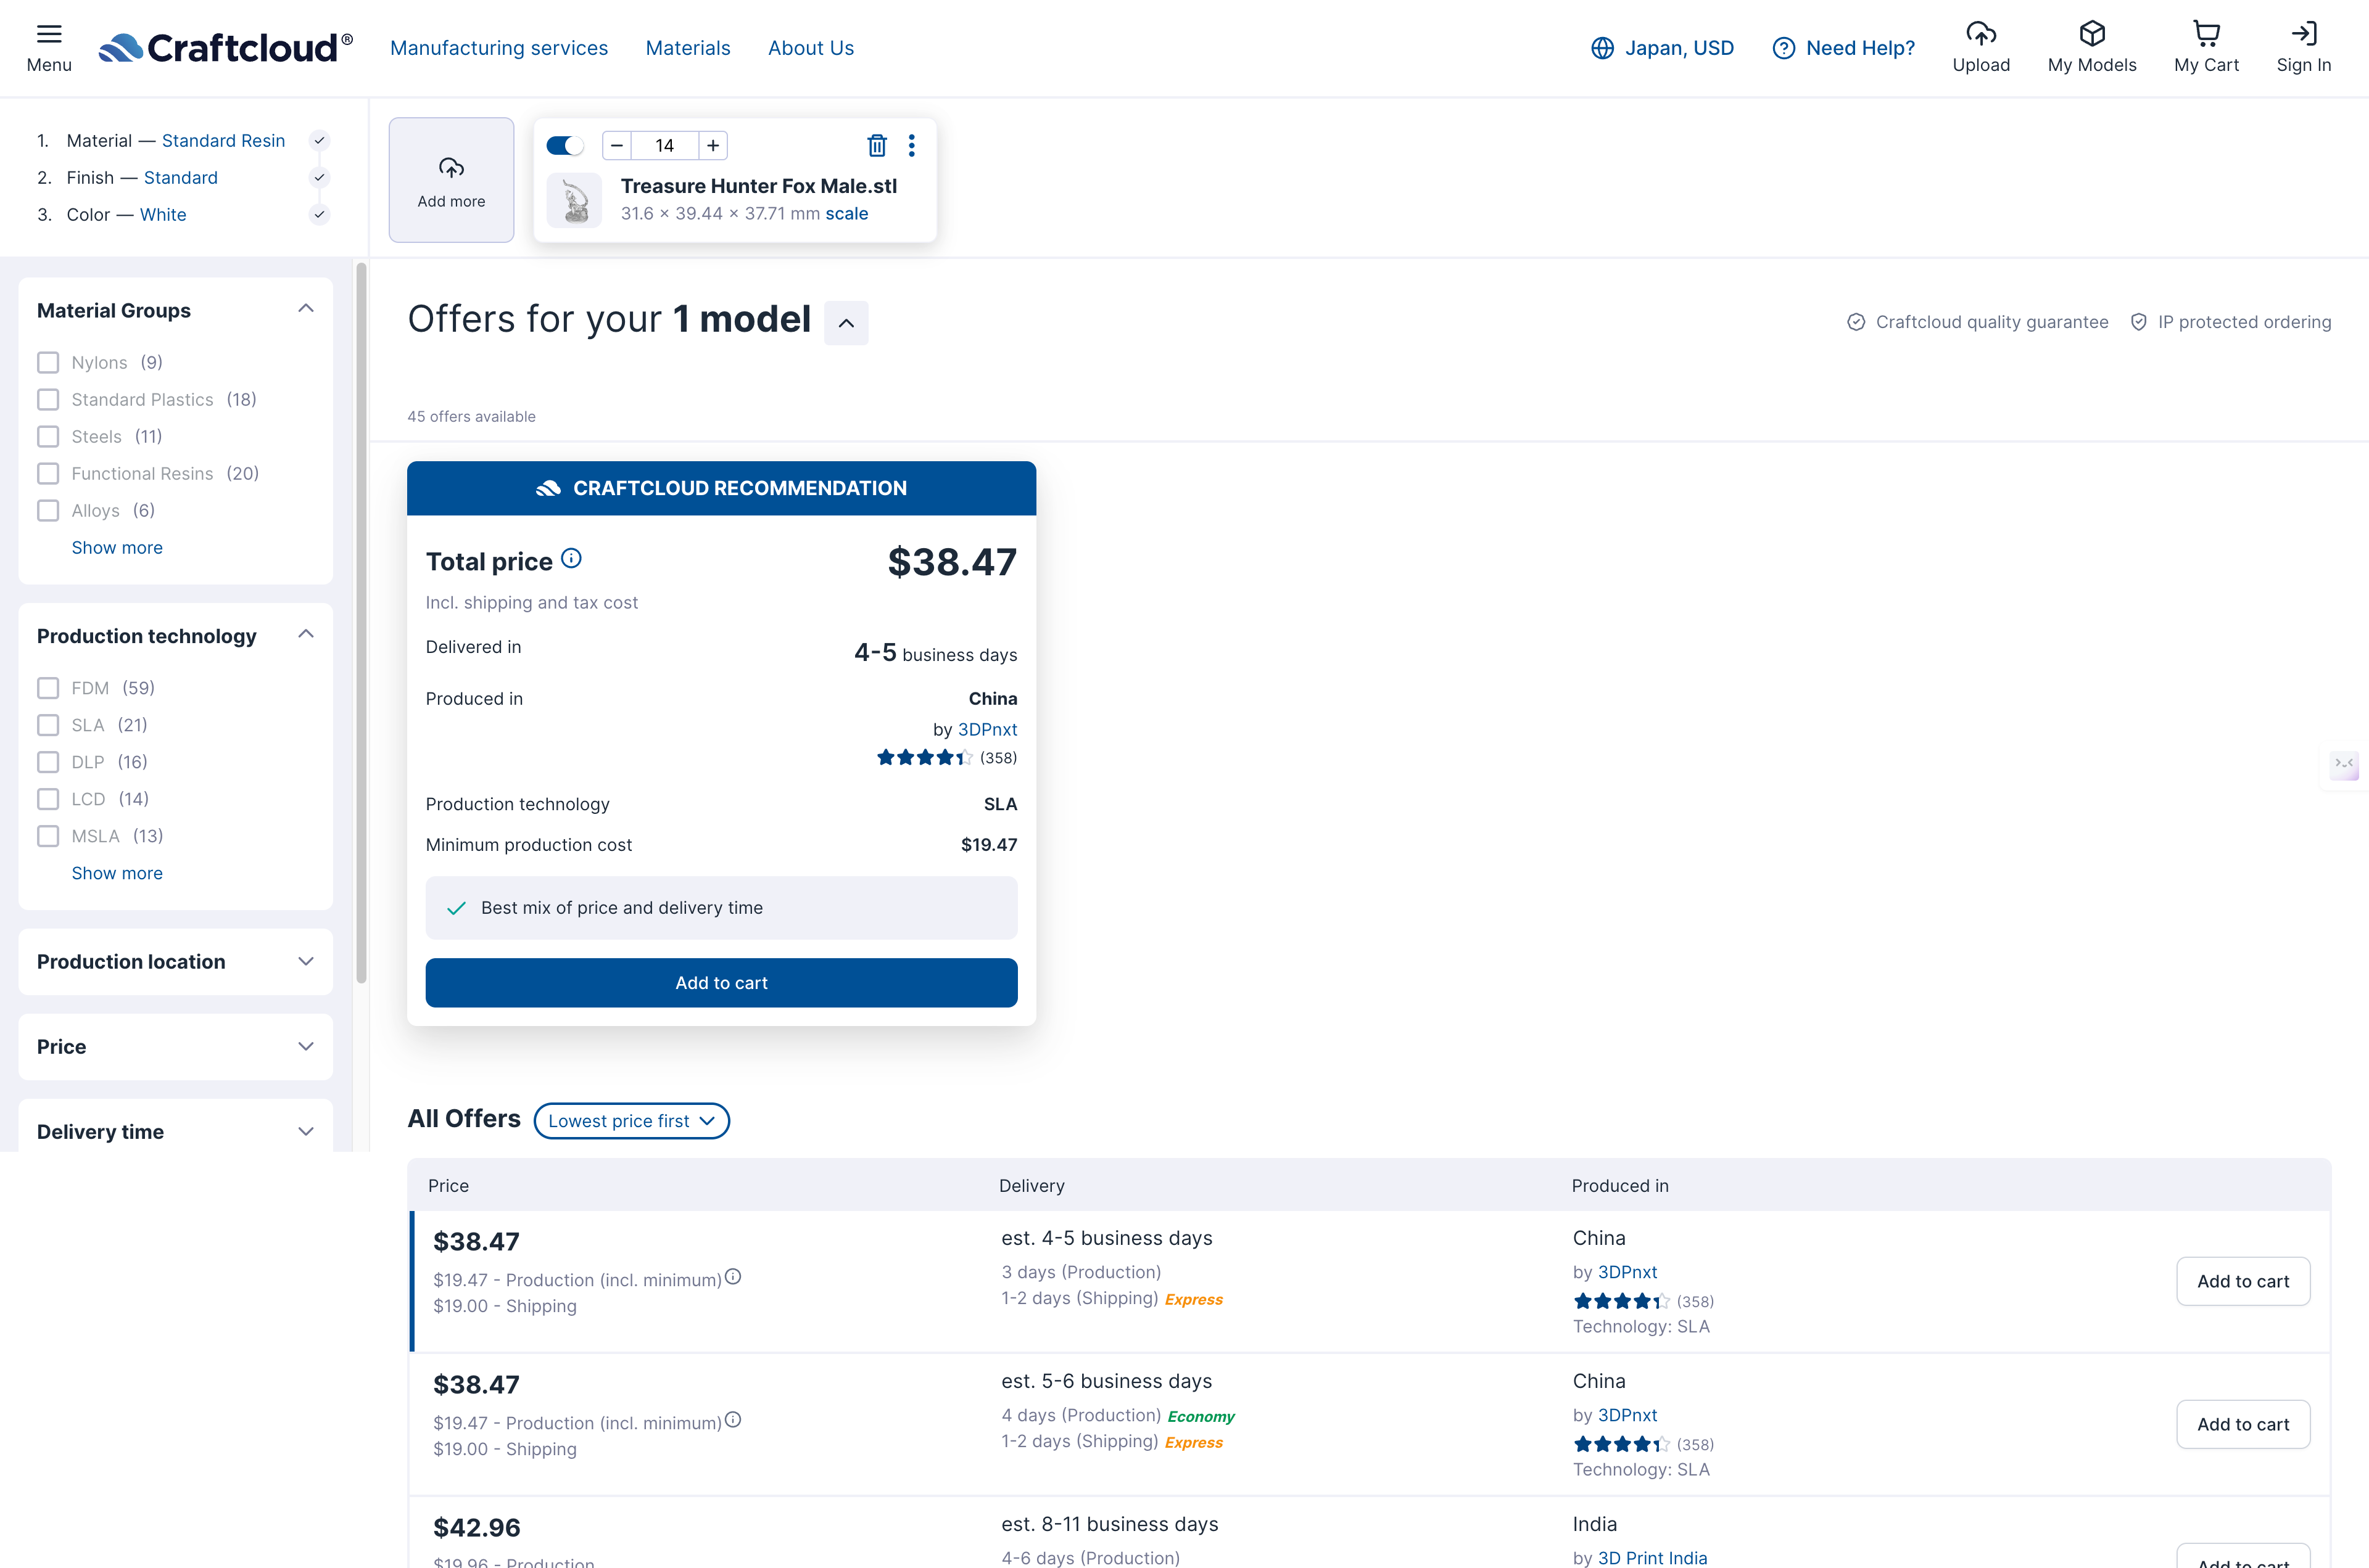Collapse Material Groups section
This screenshot has width=2369, height=1568.
click(306, 309)
